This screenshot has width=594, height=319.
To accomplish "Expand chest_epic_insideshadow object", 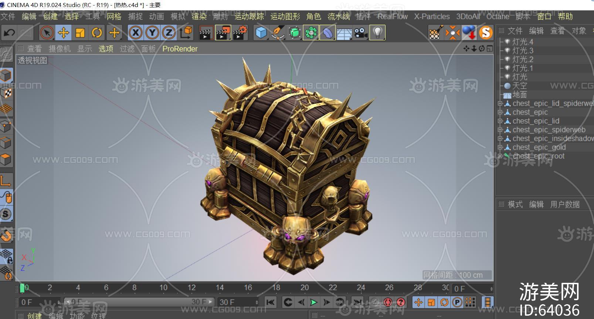I will click(x=500, y=139).
